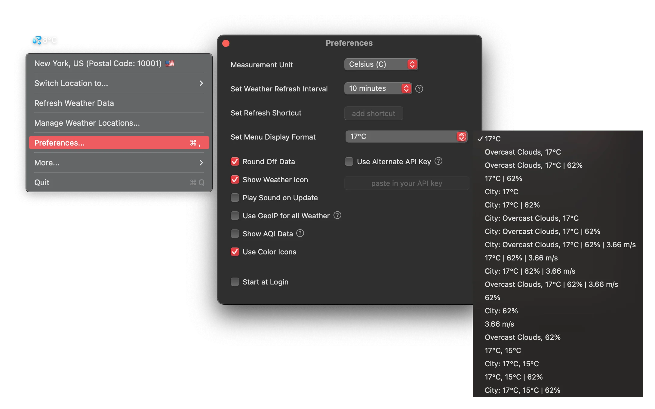Viewport: 655px width, 409px height.
Task: Click the help icon beside Use GeoIP for all Weather
Action: coord(337,215)
